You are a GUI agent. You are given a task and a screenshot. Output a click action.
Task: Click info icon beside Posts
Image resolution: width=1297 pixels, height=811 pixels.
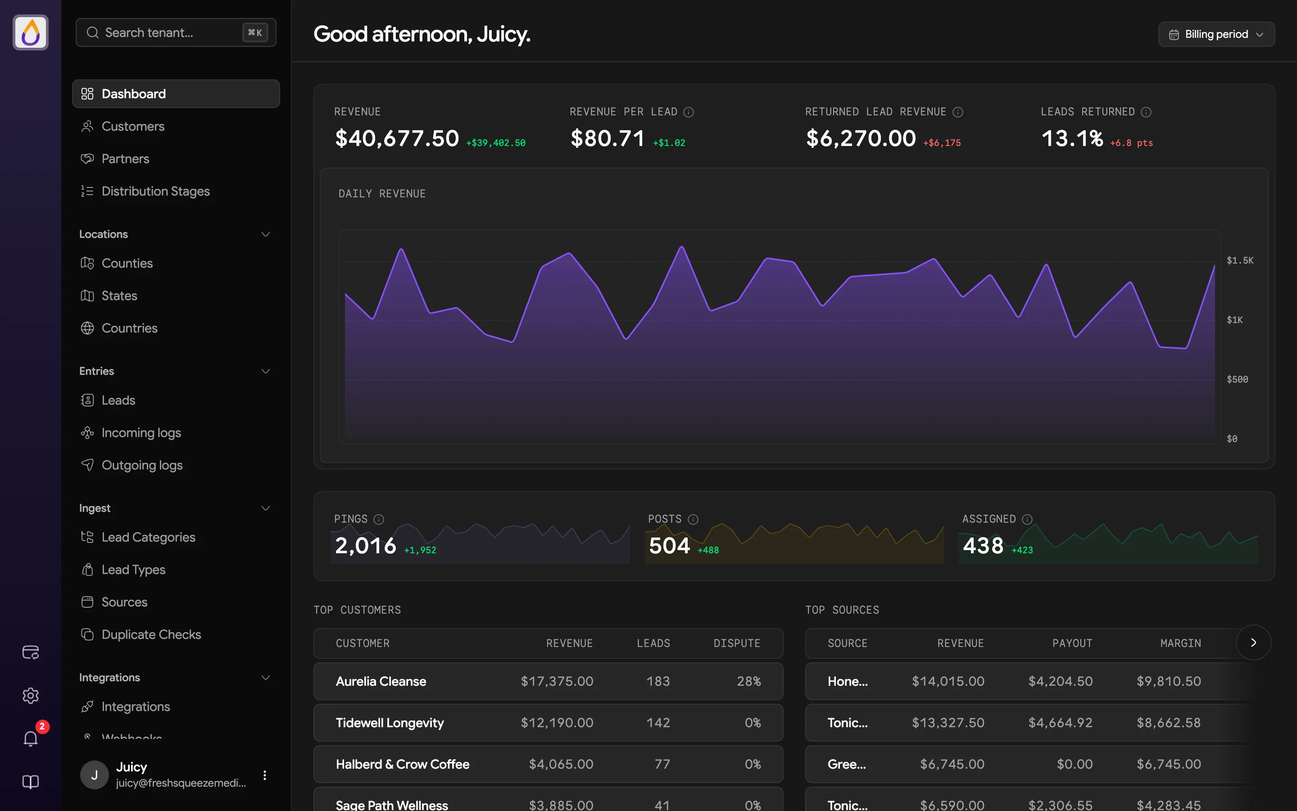(x=693, y=519)
